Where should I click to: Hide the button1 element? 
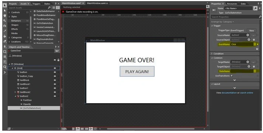[x=55, y=88]
